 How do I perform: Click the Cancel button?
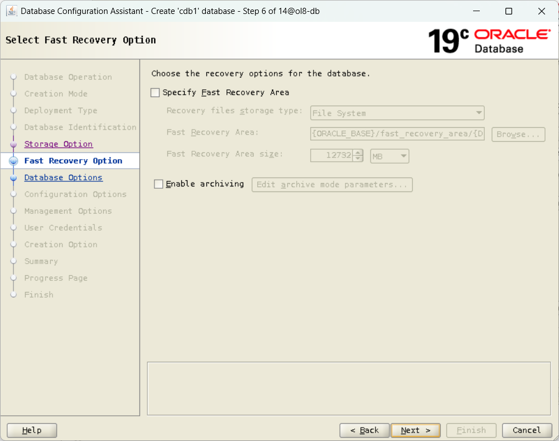point(527,430)
